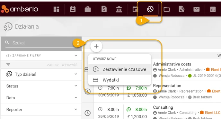Click the WYCZYŚĆ filter button
Image resolution: width=221 pixels, height=119 pixels.
[x=69, y=65]
